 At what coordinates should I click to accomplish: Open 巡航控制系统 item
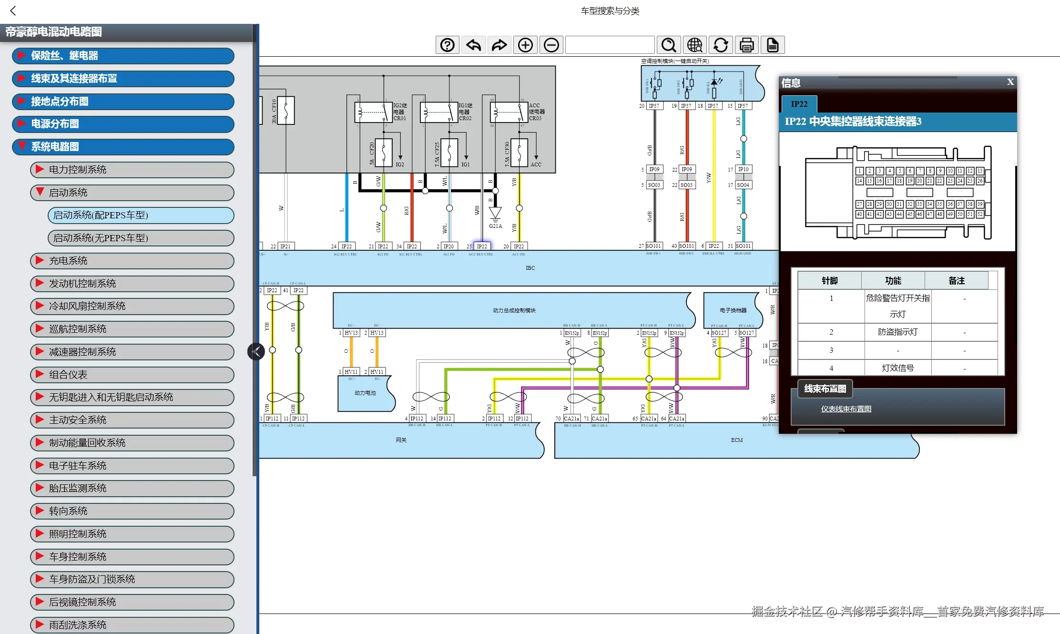[132, 329]
